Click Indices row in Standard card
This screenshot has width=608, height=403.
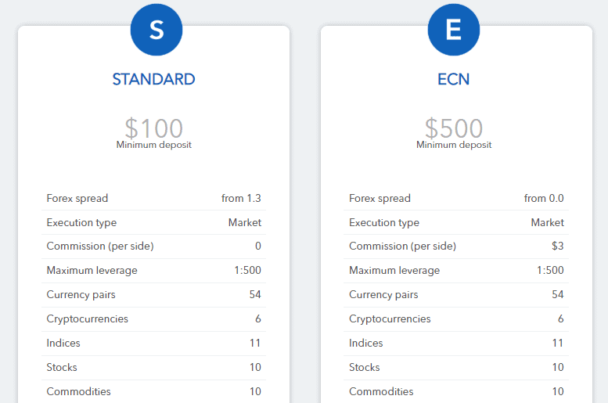pyautogui.click(x=153, y=344)
